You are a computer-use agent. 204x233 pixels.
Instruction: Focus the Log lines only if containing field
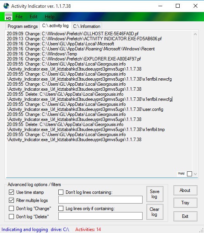[100, 216]
